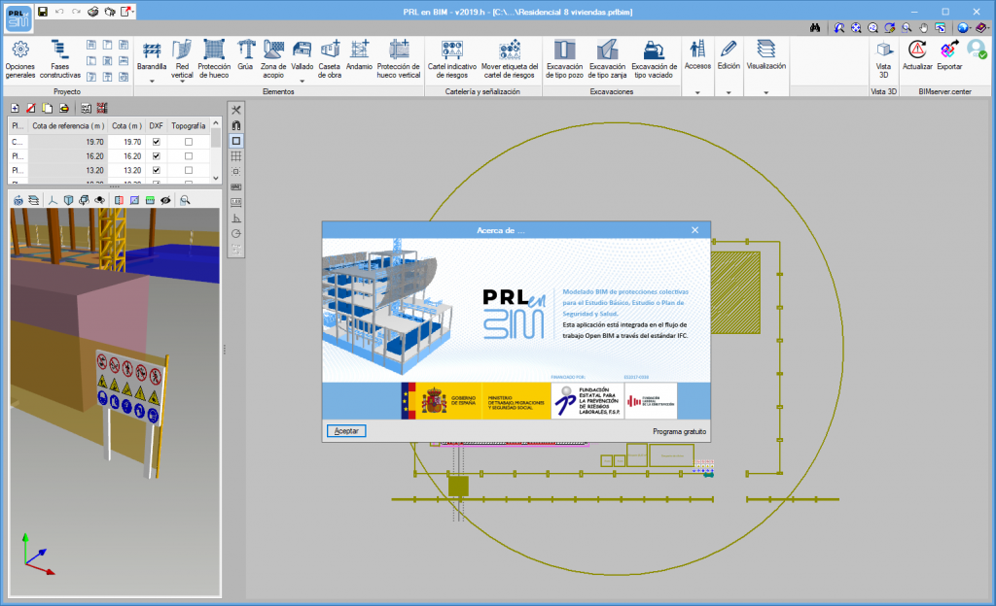Click the binoculars search icon

coord(815,28)
